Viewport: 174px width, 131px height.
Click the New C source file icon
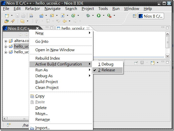point(63,16)
